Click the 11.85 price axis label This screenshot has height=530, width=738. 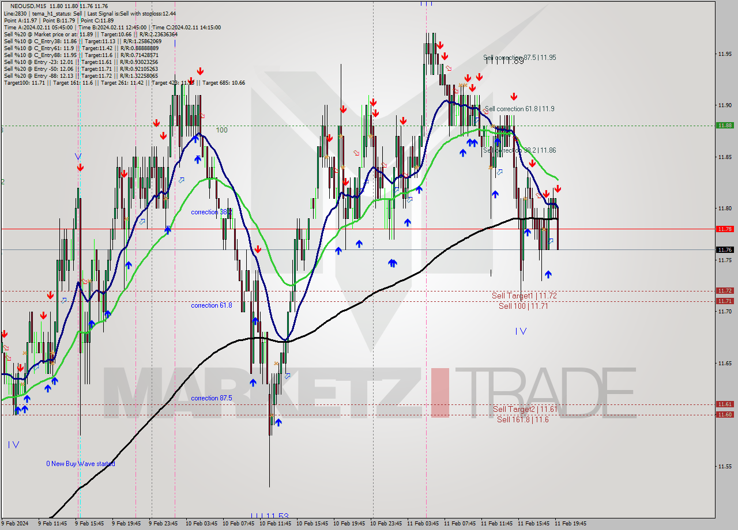click(x=725, y=157)
